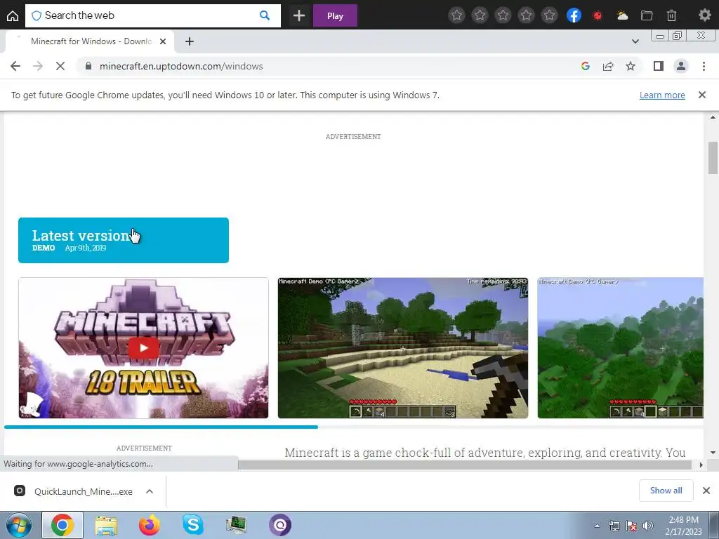
Task: Click the page scroll down arrow
Action: [x=713, y=453]
